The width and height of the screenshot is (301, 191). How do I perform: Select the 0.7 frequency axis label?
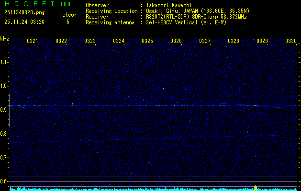[x=4, y=158]
